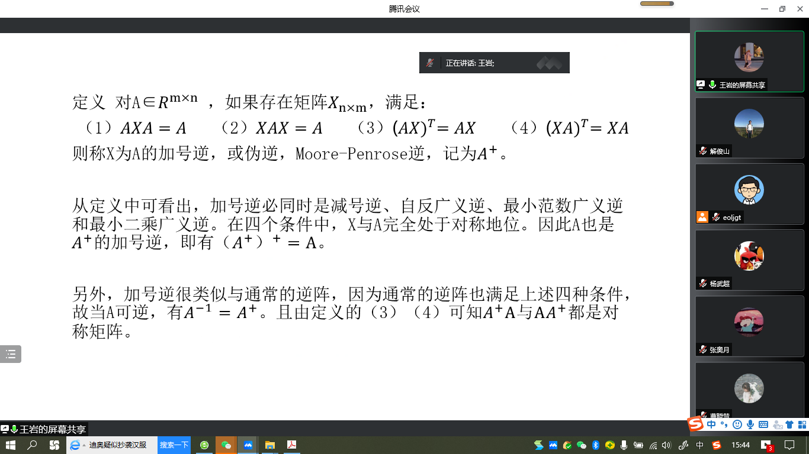Open Tencent Meeting from the taskbar
Screen dimensions: 809x454
click(248, 445)
